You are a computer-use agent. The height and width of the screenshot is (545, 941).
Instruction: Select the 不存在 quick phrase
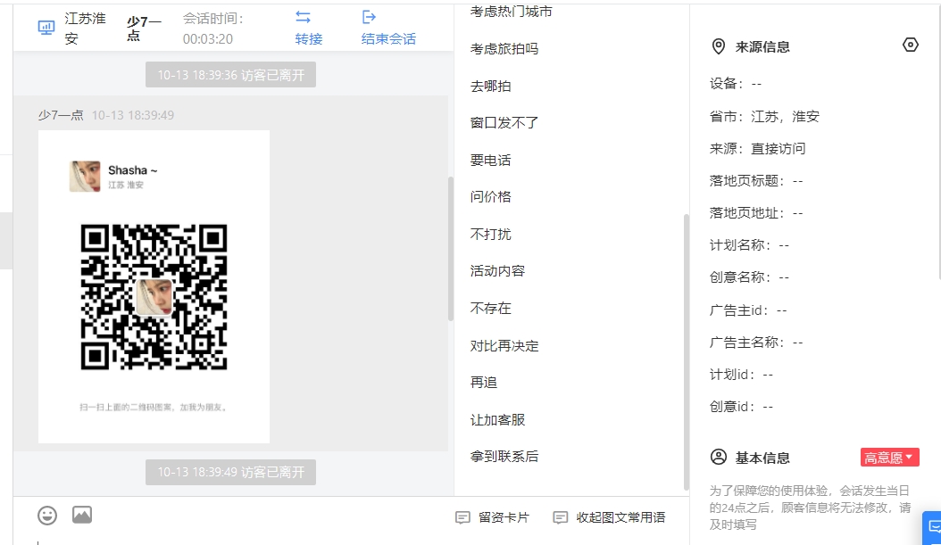[x=491, y=308]
